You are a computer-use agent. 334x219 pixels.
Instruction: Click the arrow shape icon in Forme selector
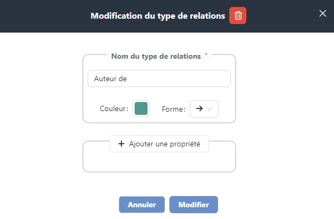pos(199,108)
